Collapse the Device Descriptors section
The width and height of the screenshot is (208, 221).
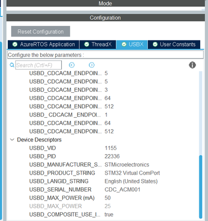coord(12,140)
